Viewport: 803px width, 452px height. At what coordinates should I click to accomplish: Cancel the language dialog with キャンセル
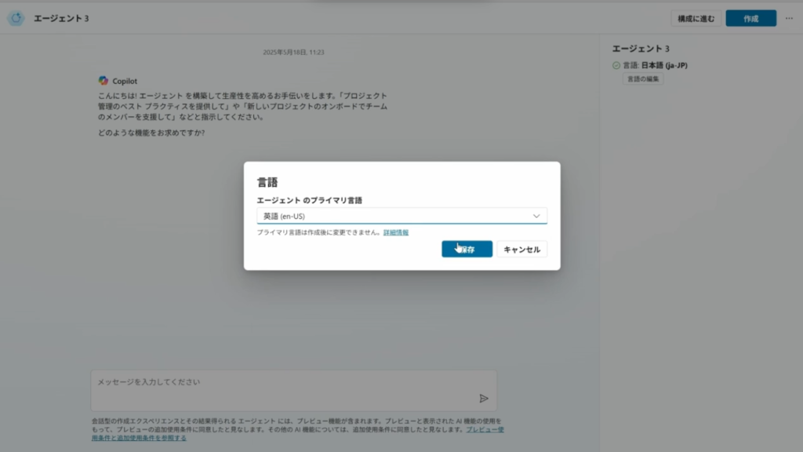tap(521, 249)
